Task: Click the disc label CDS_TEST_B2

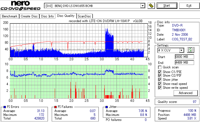Action: (182, 39)
